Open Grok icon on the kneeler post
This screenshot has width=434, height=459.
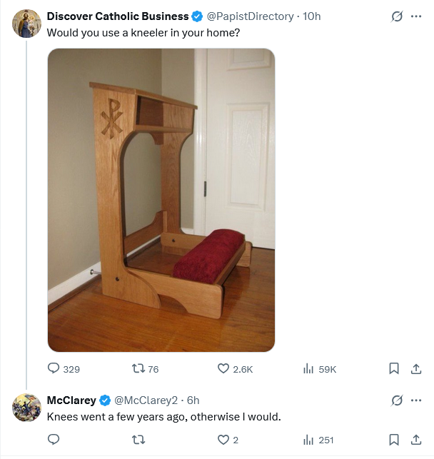tap(397, 16)
